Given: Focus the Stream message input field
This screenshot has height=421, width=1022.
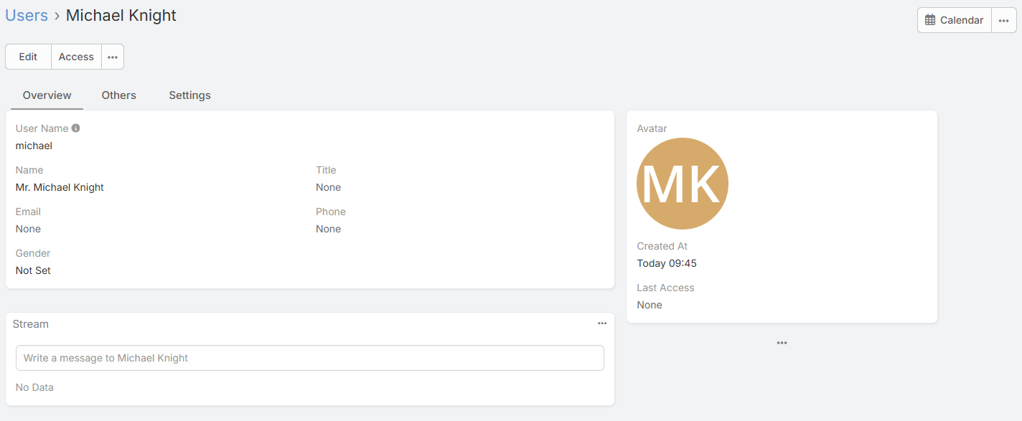Looking at the screenshot, I should [309, 358].
